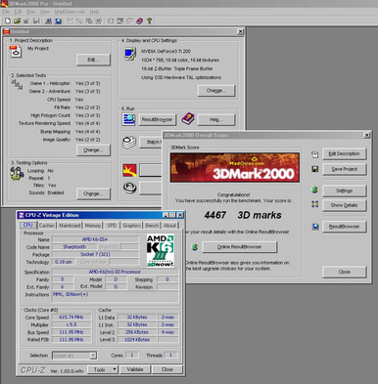The image size is (378, 384).
Task: Open the File menu
Action: click(6, 12)
